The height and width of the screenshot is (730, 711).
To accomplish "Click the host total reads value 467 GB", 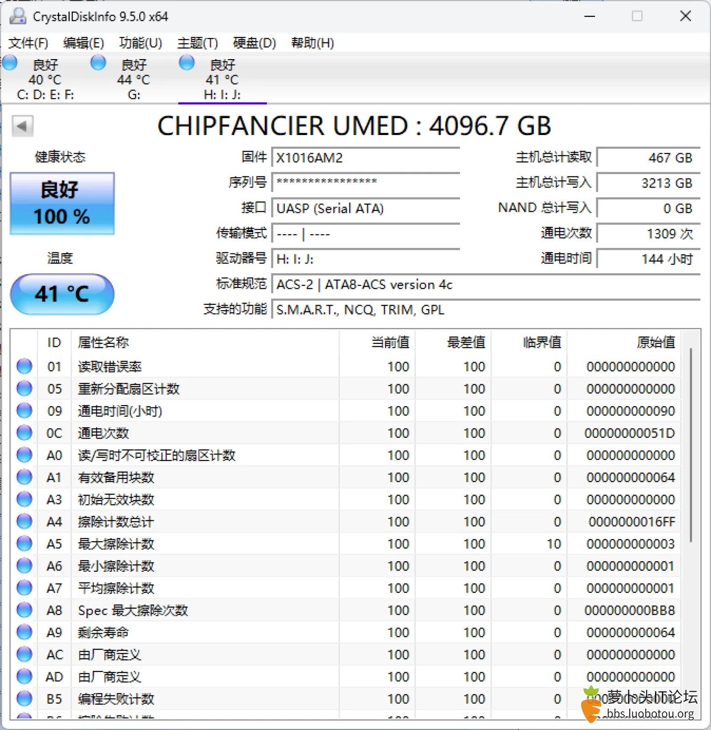I will (649, 158).
